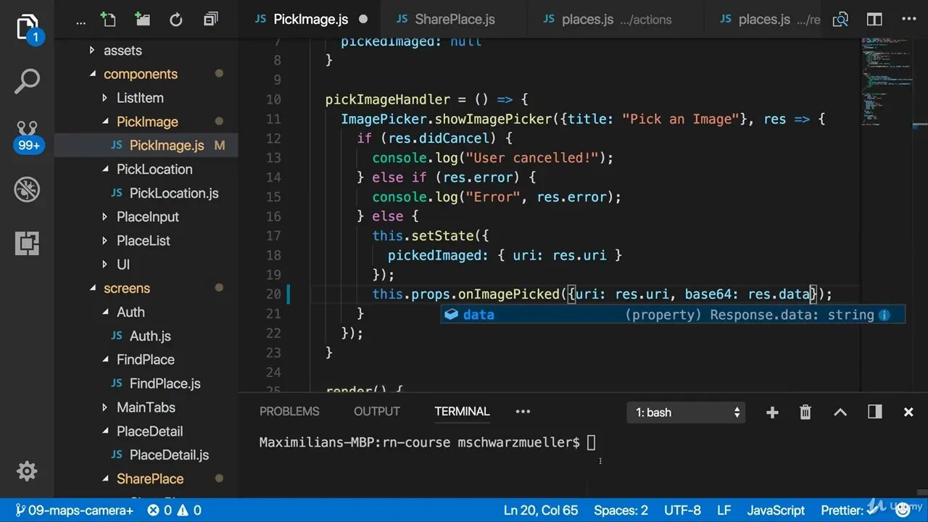Split the editor to the right

(875, 20)
